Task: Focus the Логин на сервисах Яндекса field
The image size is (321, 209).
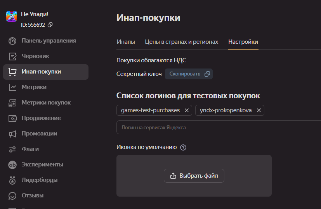Action: (x=219, y=128)
